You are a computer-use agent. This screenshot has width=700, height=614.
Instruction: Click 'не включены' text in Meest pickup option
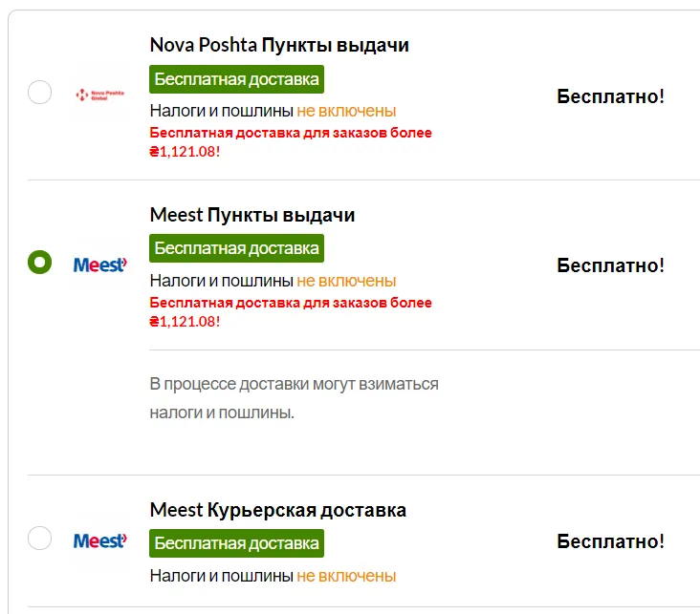tap(346, 281)
